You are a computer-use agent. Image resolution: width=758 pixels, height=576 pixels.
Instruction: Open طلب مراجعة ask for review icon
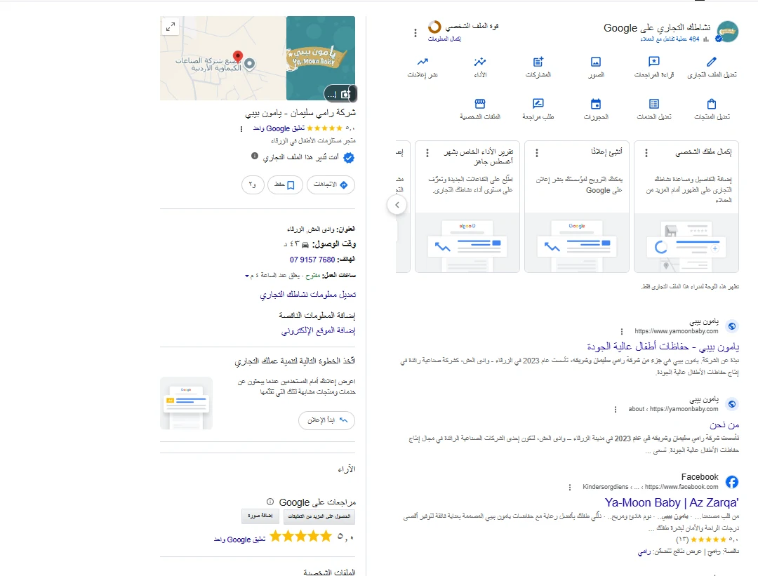[x=538, y=104]
